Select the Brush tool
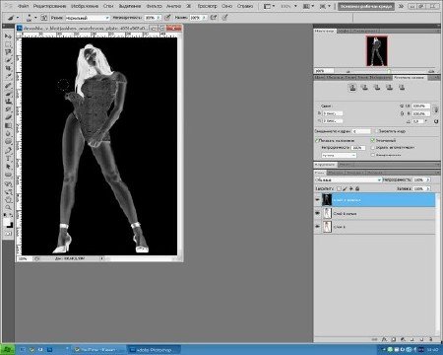This screenshot has width=443, height=355. click(x=8, y=94)
